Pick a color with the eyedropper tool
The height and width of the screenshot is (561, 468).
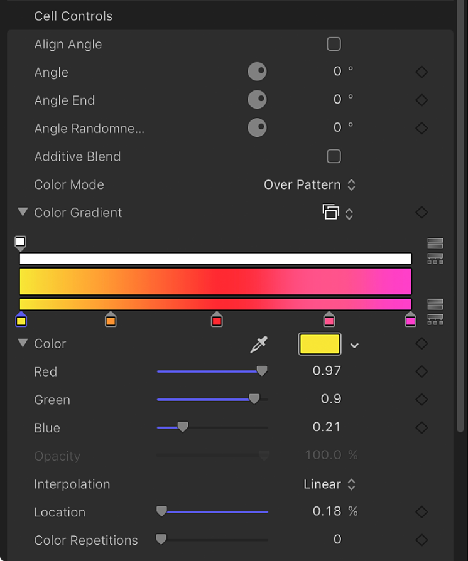click(x=259, y=344)
